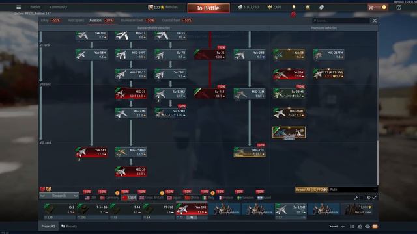417x234 pixels.
Task: Select the premium Su-25K aircraft
Action: click(x=289, y=74)
